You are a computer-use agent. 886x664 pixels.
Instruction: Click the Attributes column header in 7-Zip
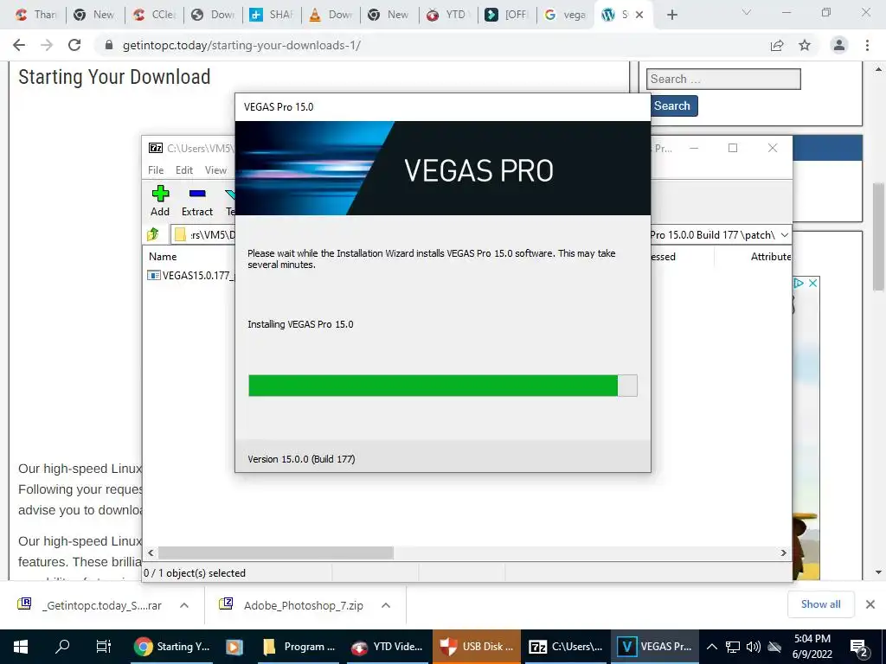[x=770, y=256]
